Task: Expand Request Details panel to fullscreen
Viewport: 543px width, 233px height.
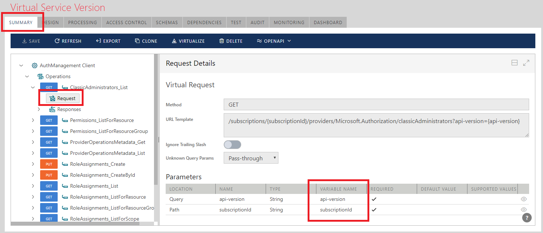Action: coord(526,63)
